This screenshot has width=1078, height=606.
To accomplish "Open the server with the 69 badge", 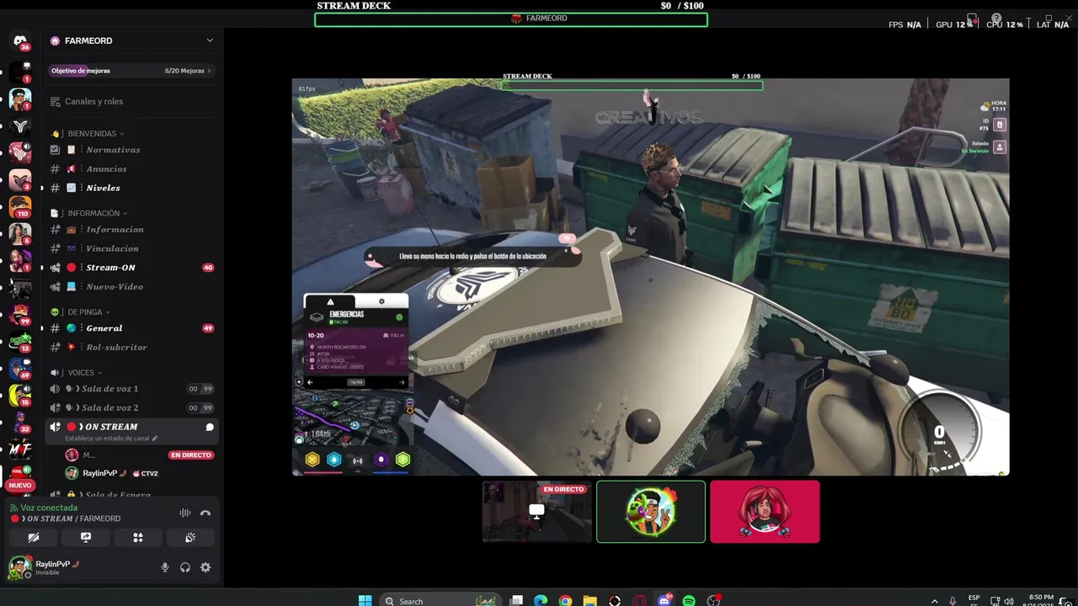I will click(x=20, y=369).
